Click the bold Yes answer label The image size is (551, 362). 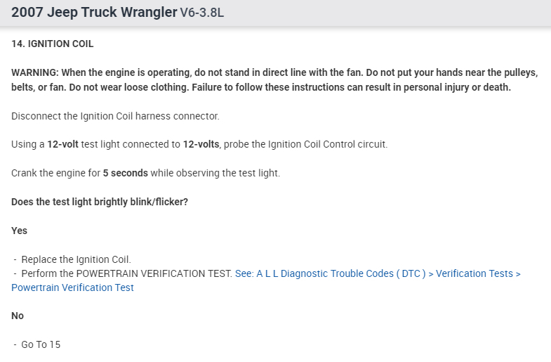[x=20, y=231]
